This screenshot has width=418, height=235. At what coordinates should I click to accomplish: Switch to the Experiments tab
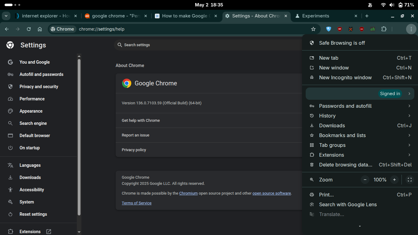click(x=327, y=16)
